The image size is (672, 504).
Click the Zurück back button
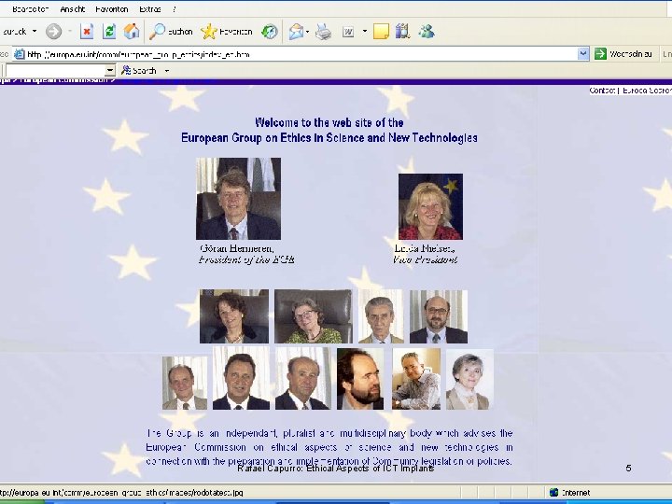click(14, 32)
